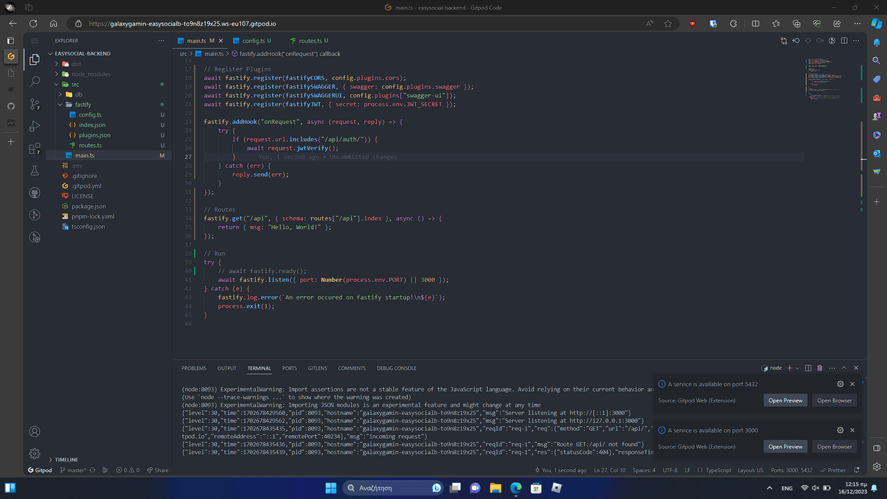Viewport: 887px width, 499px height.
Task: Switch to the Ports panel tab
Action: point(290,368)
